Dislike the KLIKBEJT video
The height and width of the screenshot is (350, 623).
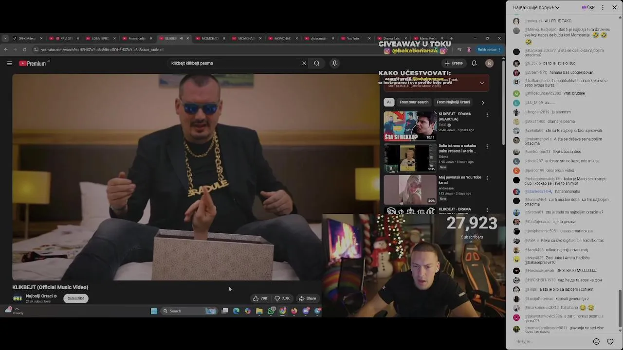[x=282, y=298]
